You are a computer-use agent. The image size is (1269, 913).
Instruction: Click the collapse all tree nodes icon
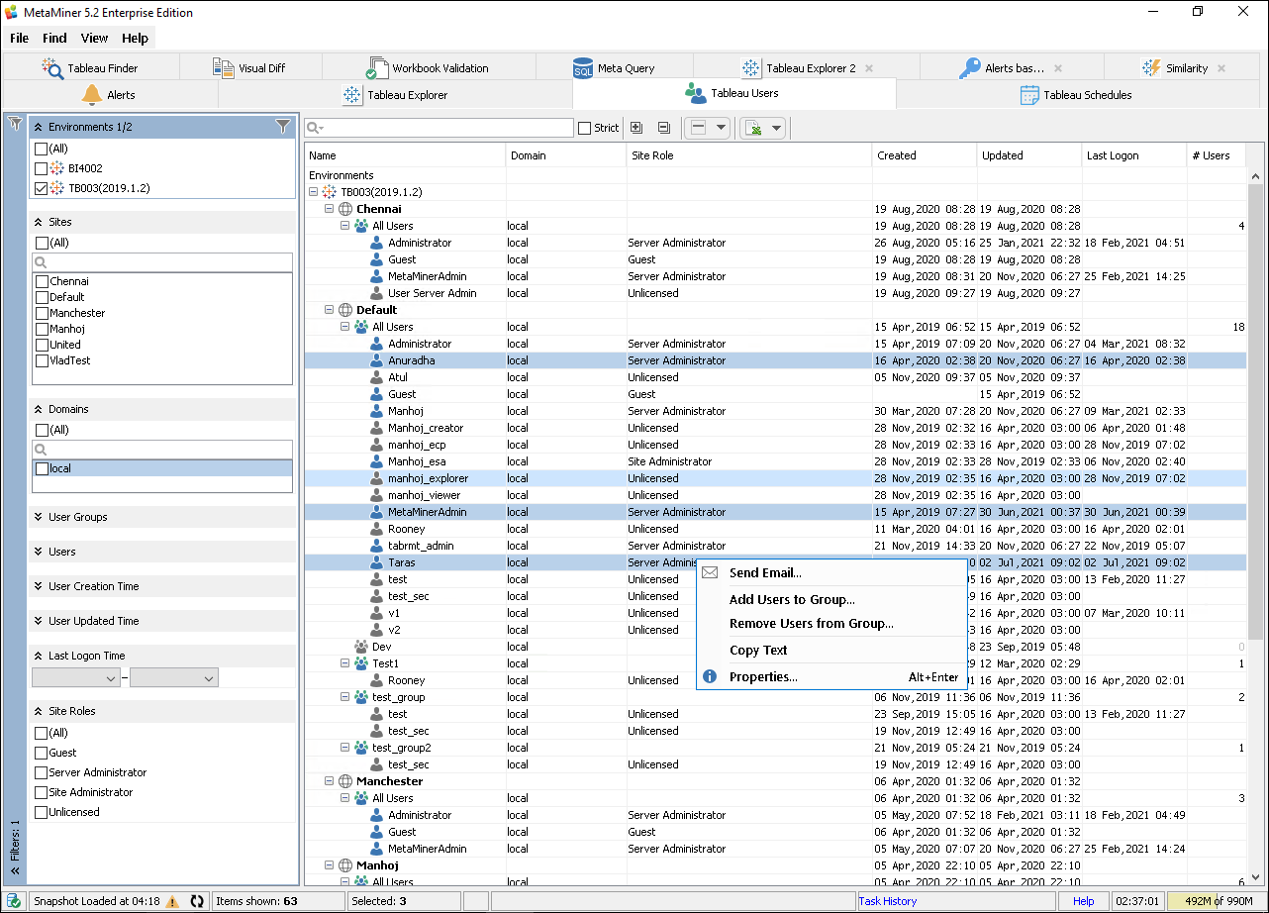(x=663, y=128)
